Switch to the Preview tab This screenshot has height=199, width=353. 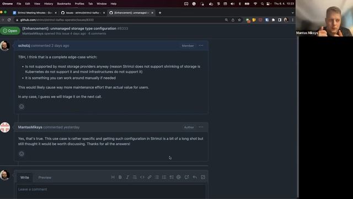pos(45,177)
